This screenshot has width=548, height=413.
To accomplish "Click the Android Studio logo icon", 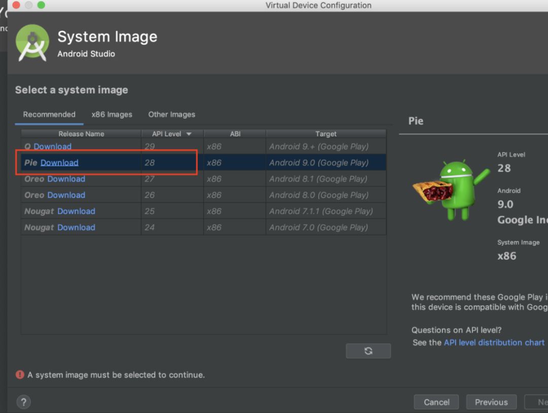I will click(32, 43).
